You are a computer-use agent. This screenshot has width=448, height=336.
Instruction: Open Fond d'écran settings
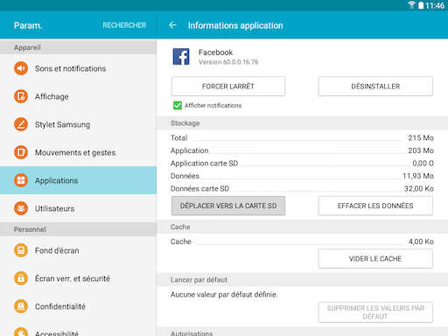click(x=78, y=250)
